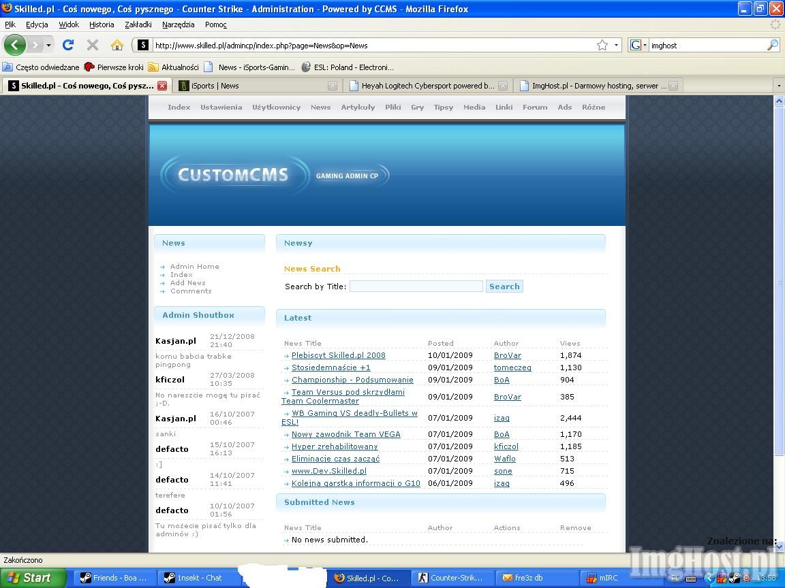785x588 pixels.
Task: Stop loading with the X icon
Action: coord(93,46)
